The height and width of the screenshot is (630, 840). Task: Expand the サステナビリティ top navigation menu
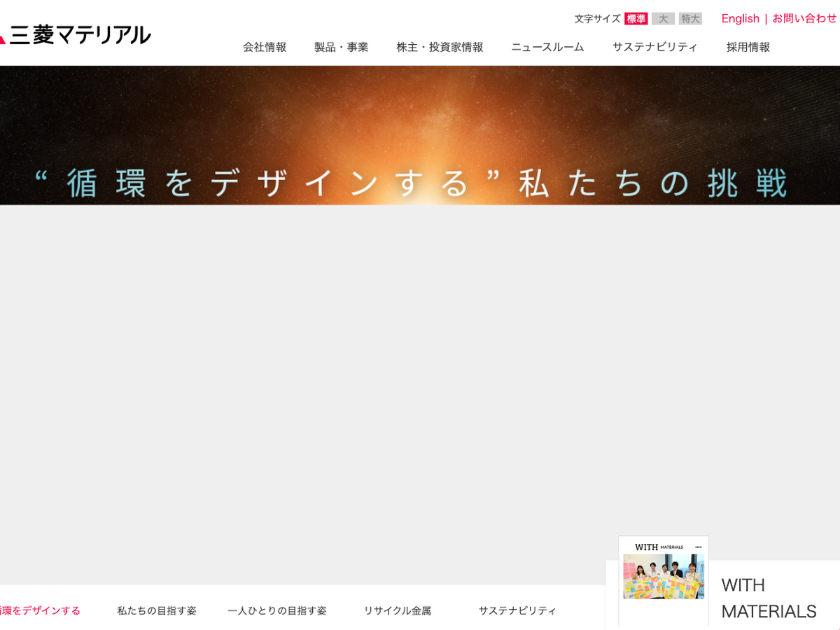tap(654, 48)
